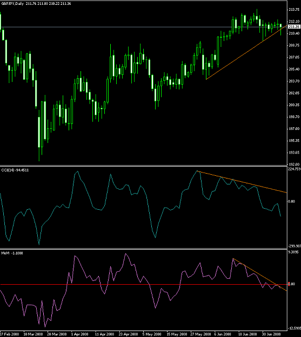The height and width of the screenshot is (337, 301).
Task: Click the MoM -1.1000 indicator label
Action: point(12,253)
